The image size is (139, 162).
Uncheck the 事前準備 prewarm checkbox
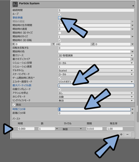(x=60, y=18)
